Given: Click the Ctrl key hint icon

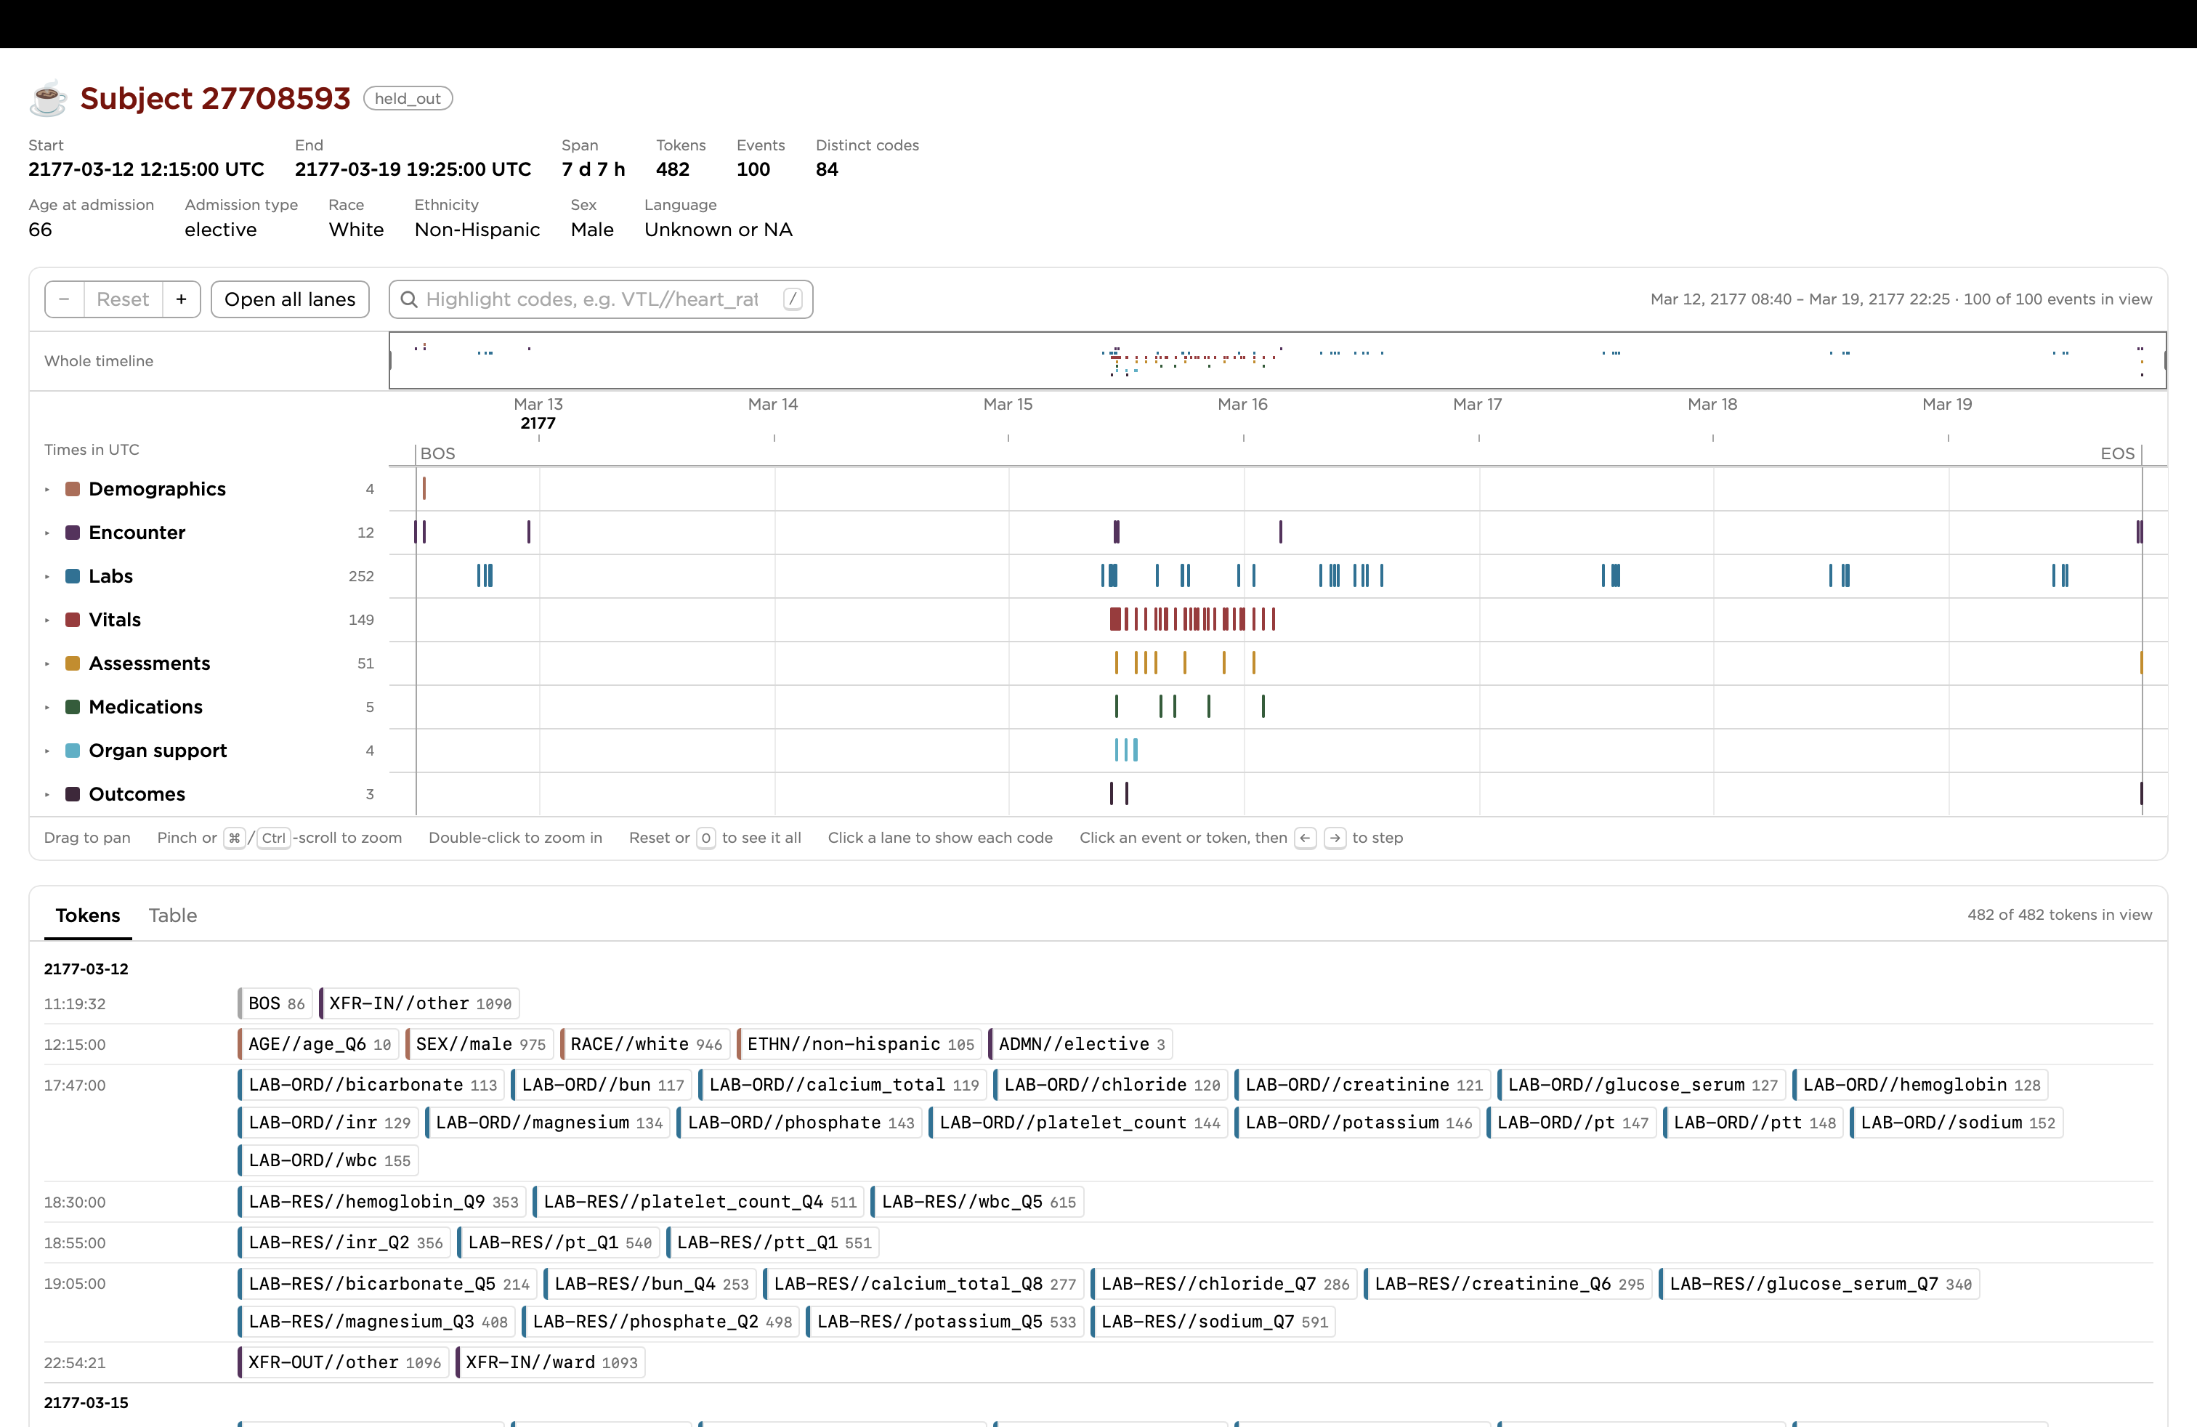Looking at the screenshot, I should 273,838.
